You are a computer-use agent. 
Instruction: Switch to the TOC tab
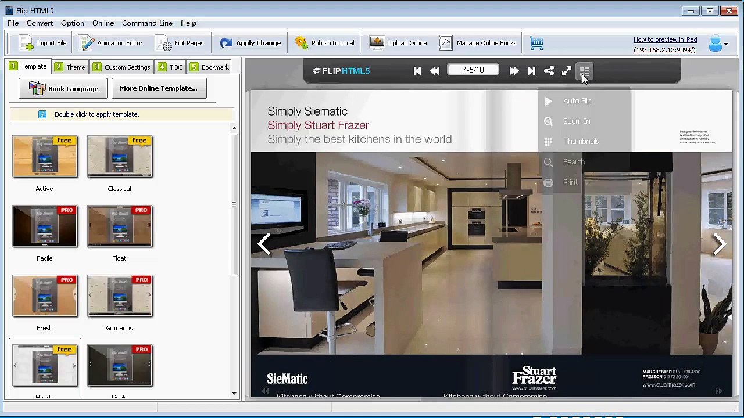(170, 67)
